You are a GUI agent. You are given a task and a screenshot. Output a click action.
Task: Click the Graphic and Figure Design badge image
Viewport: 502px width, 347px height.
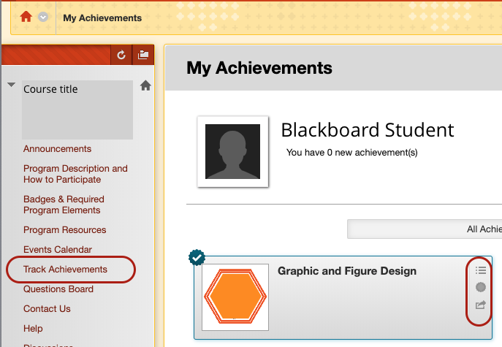(235, 297)
